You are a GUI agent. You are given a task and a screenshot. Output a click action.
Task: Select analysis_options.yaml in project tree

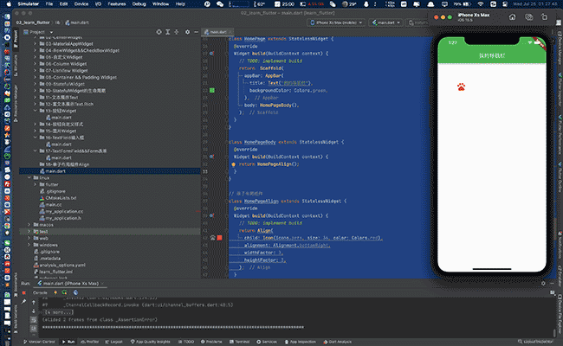62,265
